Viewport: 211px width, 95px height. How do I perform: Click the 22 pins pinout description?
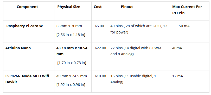click(136, 51)
